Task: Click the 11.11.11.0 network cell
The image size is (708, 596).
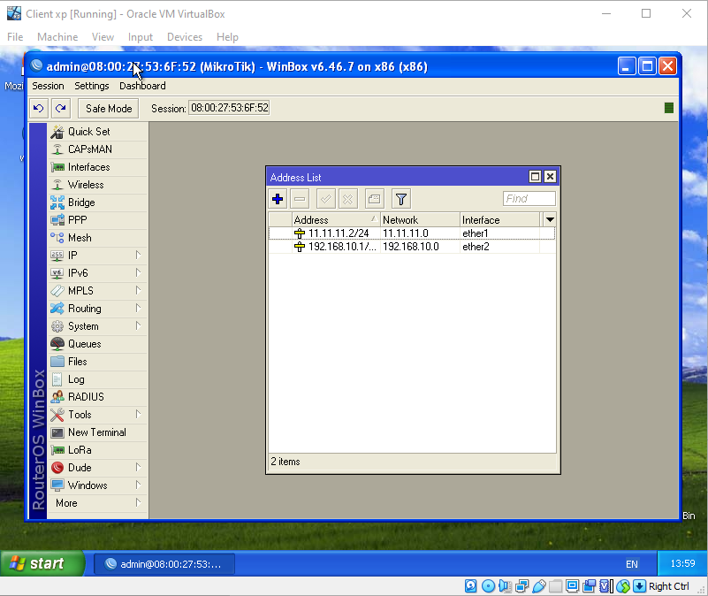Action: 420,233
